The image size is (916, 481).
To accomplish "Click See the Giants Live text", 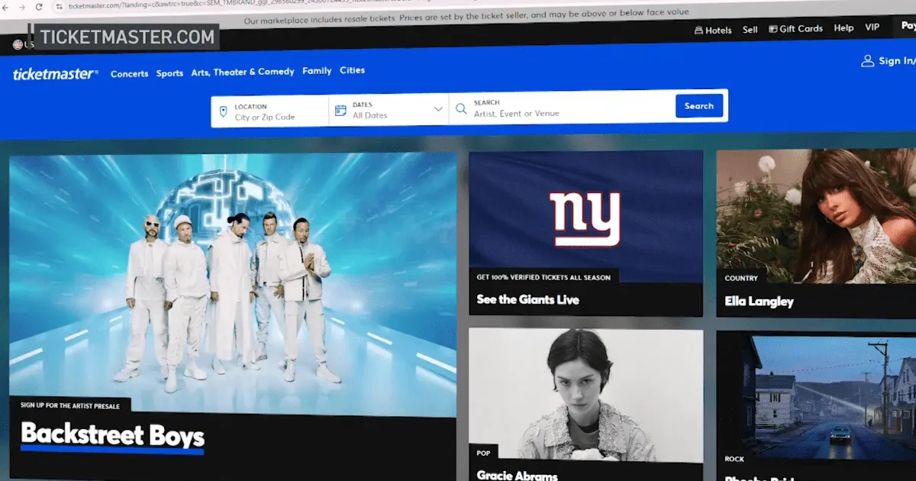I will click(x=527, y=300).
